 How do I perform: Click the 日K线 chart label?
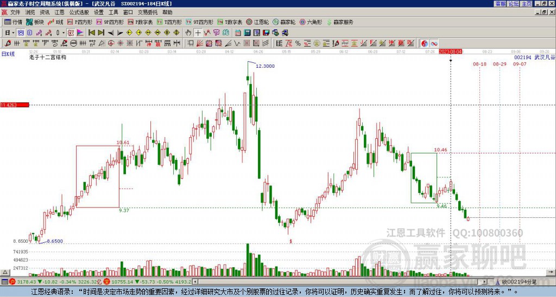click(8, 54)
